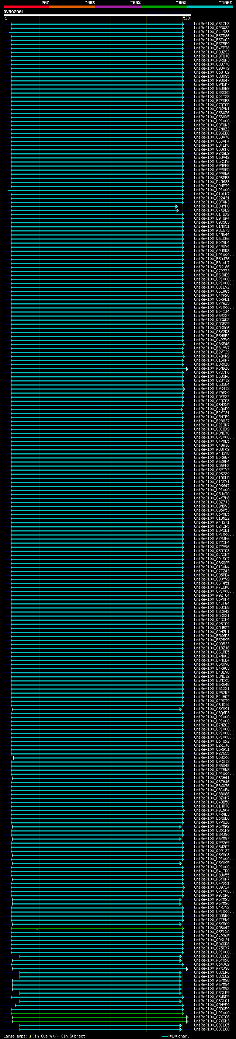Open hit UniRef100_B6TD86
The width and height of the screenshot is (236, 1039).
point(212,36)
